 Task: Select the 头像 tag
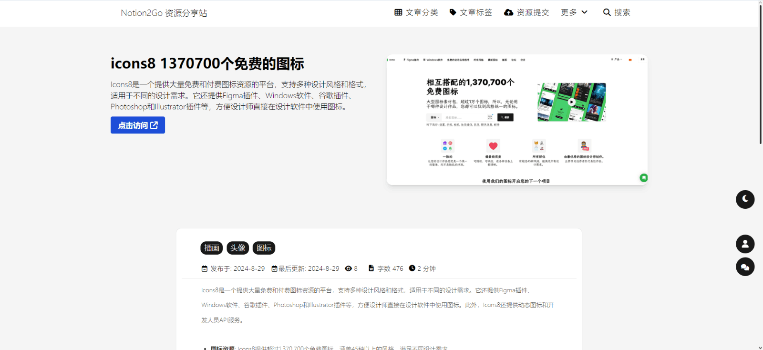[237, 248]
